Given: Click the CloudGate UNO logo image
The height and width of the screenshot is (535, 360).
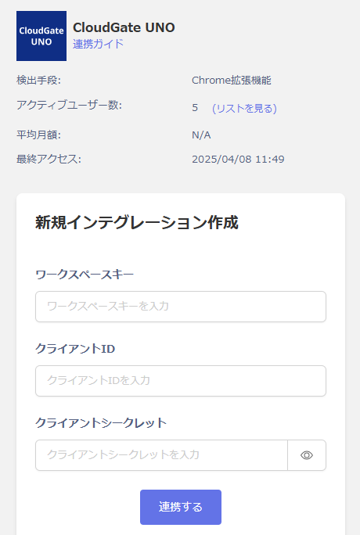Looking at the screenshot, I should point(41,36).
